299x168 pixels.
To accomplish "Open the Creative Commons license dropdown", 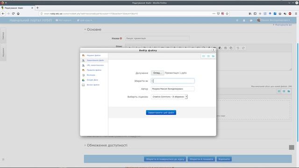I will (x=169, y=97).
